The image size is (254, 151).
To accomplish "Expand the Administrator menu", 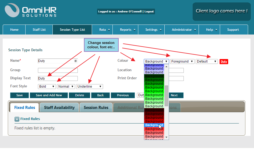I will tap(182, 30).
